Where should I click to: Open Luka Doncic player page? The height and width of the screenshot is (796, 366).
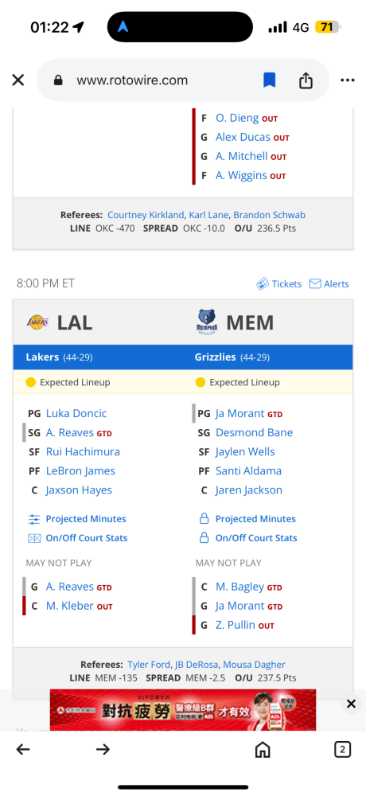coord(76,413)
